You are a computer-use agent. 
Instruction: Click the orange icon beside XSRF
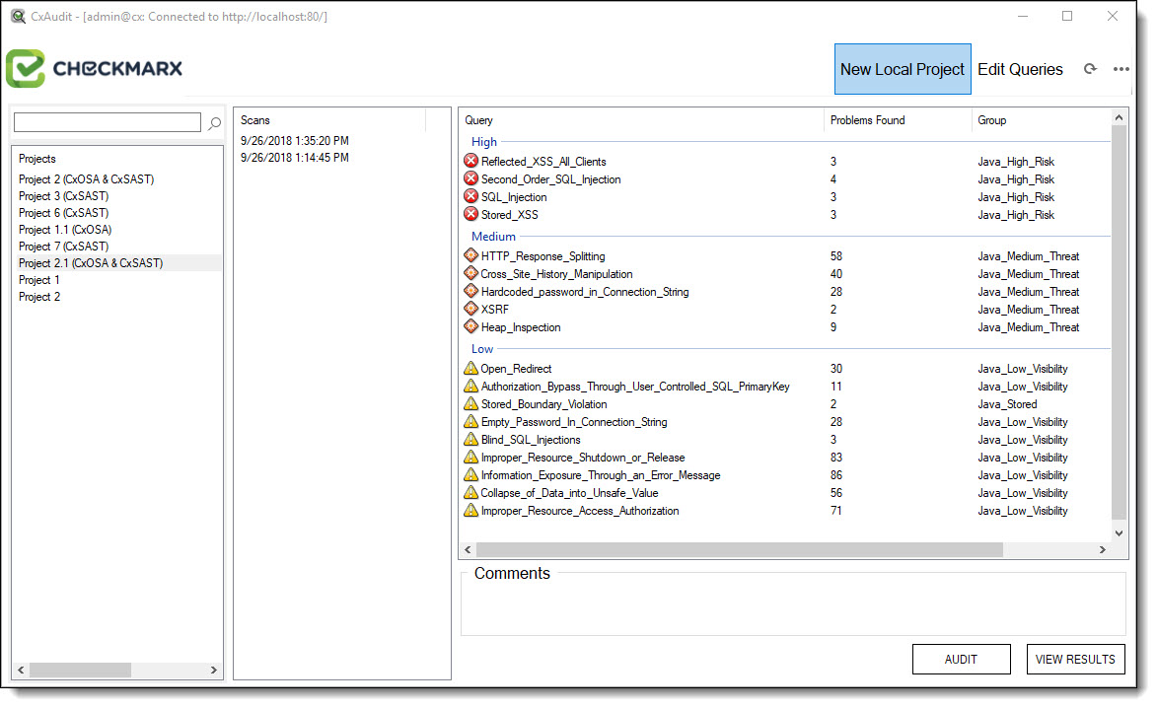point(470,309)
